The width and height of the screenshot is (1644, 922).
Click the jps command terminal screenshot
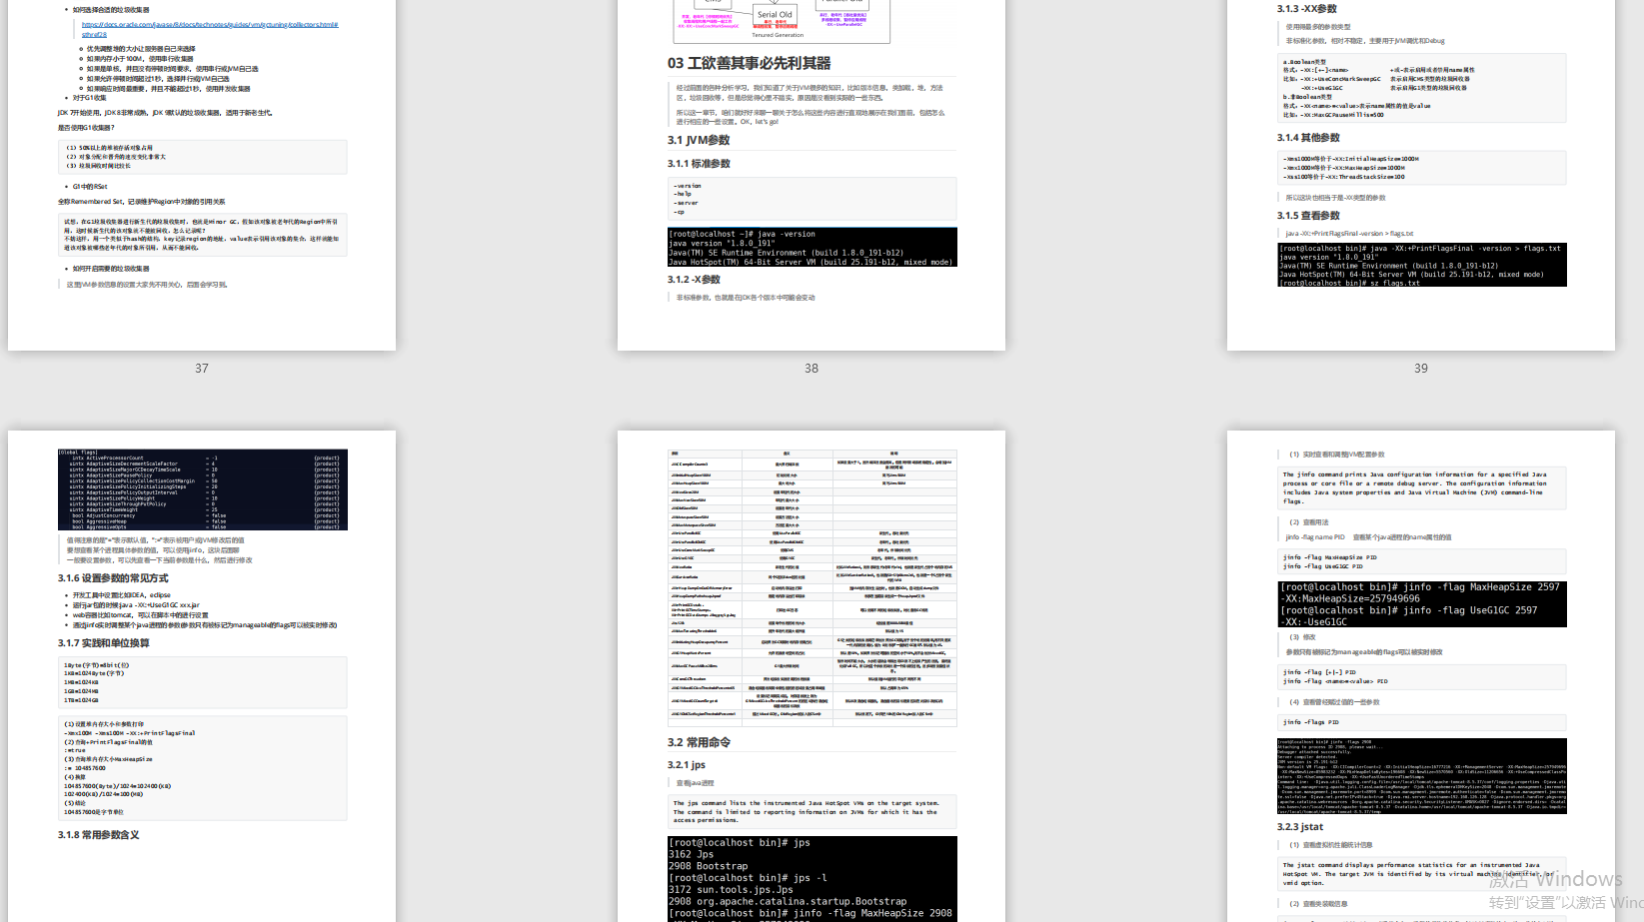tap(813, 878)
